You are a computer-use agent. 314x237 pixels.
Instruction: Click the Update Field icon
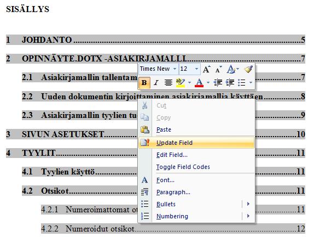coord(145,143)
